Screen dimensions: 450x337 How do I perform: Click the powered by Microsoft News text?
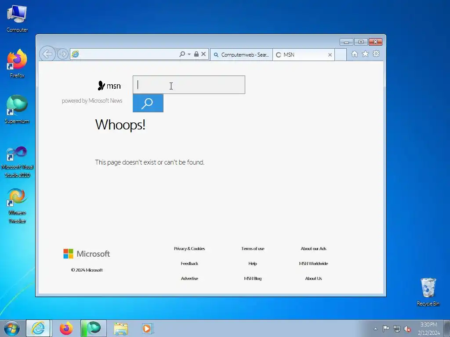(x=92, y=100)
